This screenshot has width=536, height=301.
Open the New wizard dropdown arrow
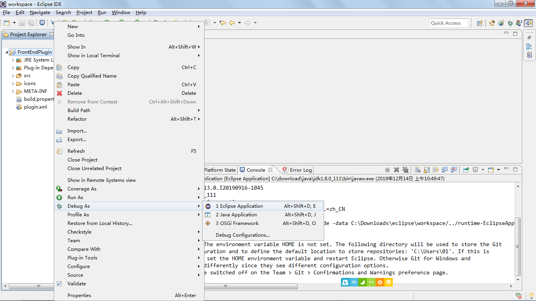(14, 23)
